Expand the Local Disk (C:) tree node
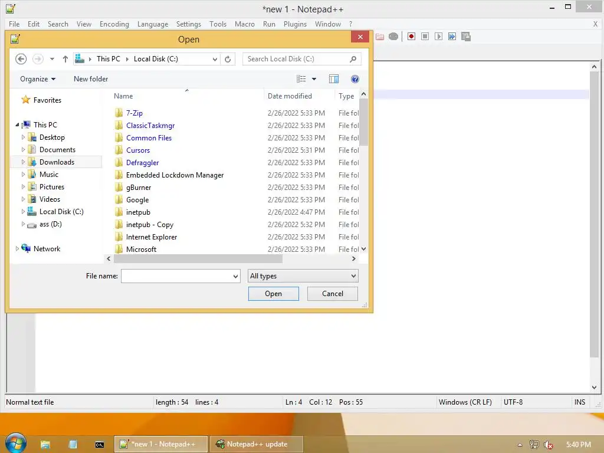This screenshot has width=604, height=453. [x=23, y=212]
